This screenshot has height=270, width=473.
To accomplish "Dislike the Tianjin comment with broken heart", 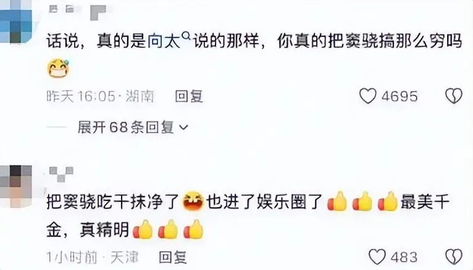I will pos(454,257).
